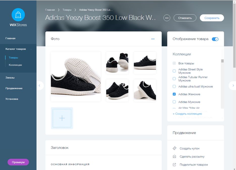Select Товары in the sidebar
This screenshot has height=170, width=236.
[13, 57]
